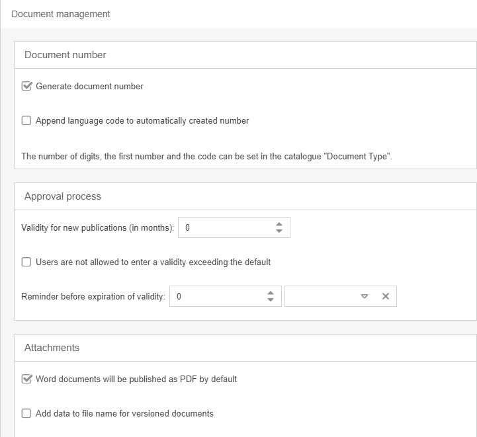477x437 pixels.
Task: Click the Approval process section header
Action: pyautogui.click(x=63, y=196)
